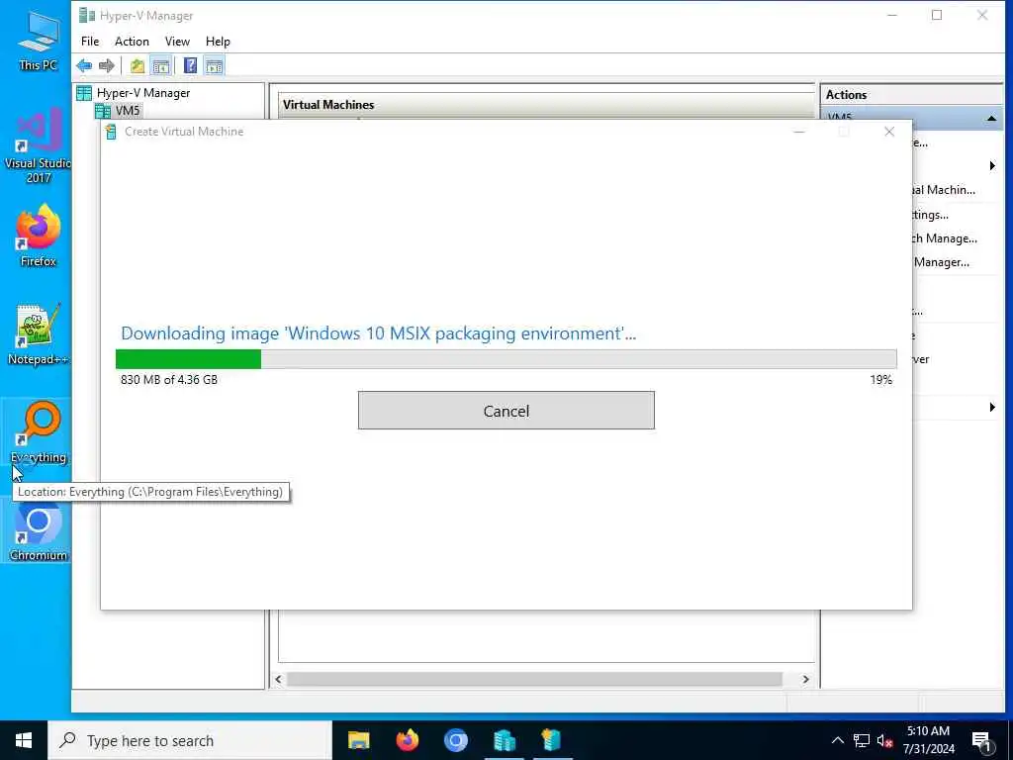Select the Visual Studio 2017 desktop shortcut
Viewport: 1013px width, 760px height.
pos(38,145)
